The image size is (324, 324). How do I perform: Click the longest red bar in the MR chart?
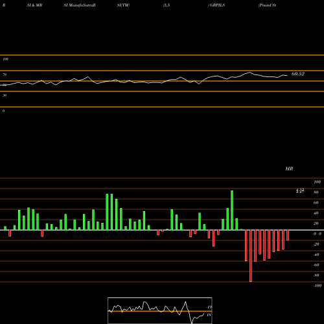[251, 256]
